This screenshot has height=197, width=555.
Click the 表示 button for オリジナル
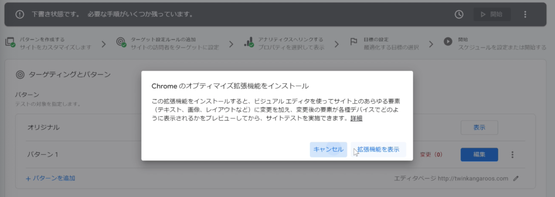(479, 128)
